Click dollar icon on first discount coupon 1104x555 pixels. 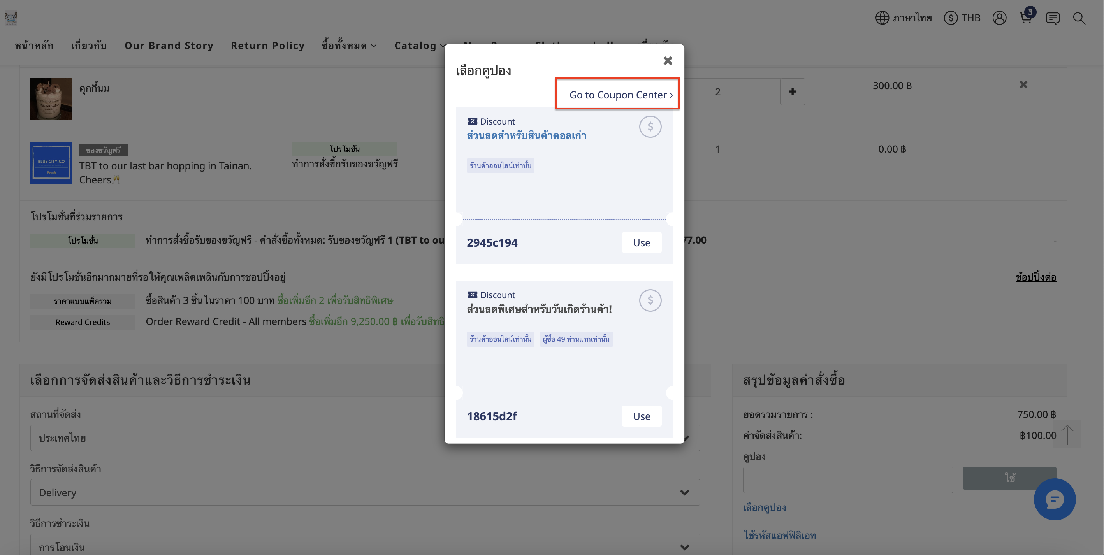[650, 127]
